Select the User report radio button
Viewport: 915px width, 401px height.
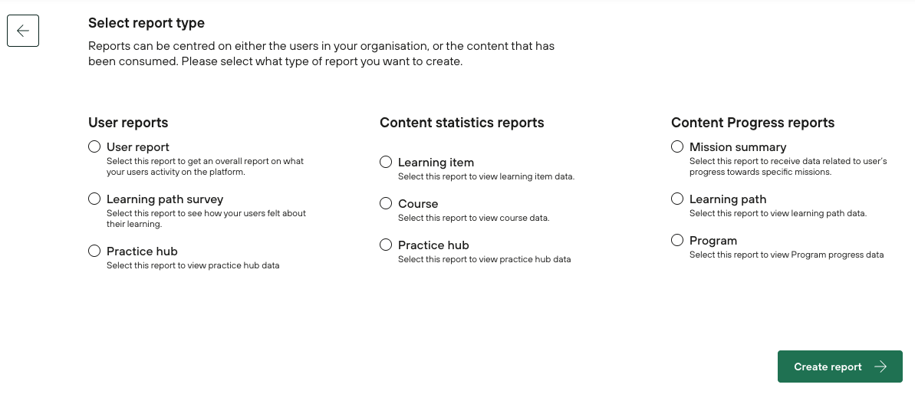94,146
